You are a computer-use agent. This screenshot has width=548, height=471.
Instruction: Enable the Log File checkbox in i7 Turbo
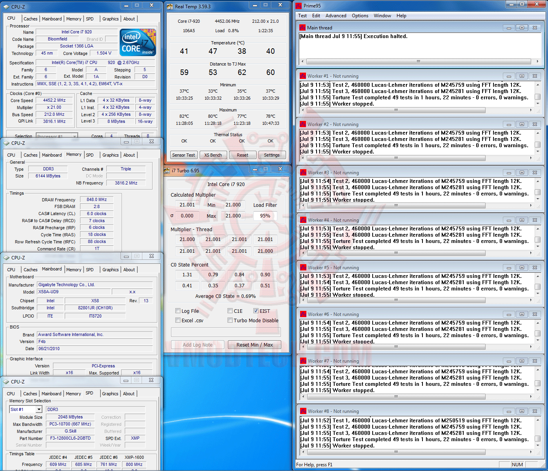pos(178,311)
